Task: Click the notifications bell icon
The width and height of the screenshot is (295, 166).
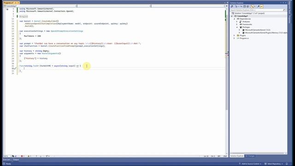Action: (287, 164)
